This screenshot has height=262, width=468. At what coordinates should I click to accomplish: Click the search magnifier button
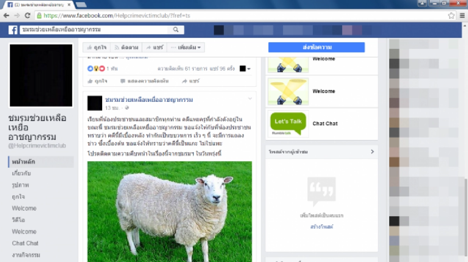click(176, 30)
